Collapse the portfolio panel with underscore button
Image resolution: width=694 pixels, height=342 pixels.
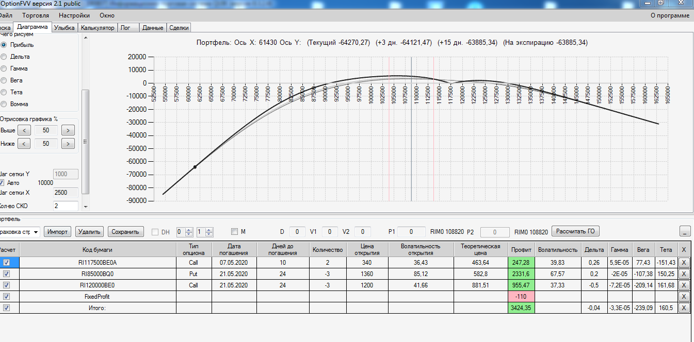pos(685,231)
